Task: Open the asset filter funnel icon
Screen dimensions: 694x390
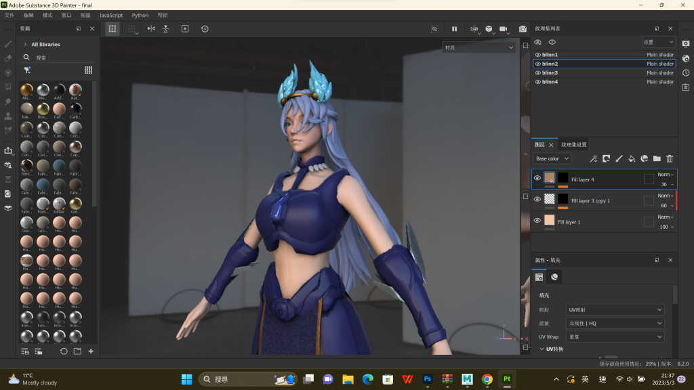Action: point(27,70)
